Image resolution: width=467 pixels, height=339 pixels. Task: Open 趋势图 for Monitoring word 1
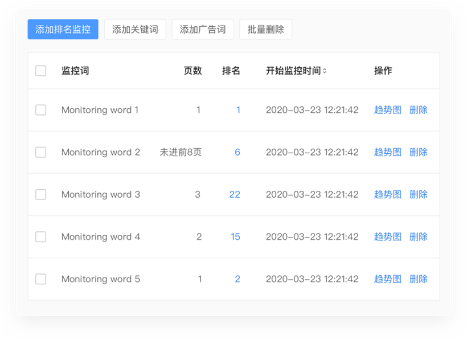(x=387, y=110)
